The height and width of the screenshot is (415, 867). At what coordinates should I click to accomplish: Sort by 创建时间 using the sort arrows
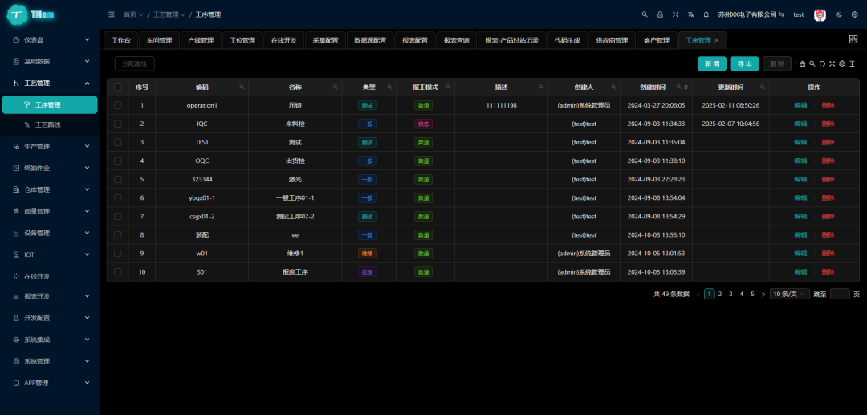pos(686,87)
